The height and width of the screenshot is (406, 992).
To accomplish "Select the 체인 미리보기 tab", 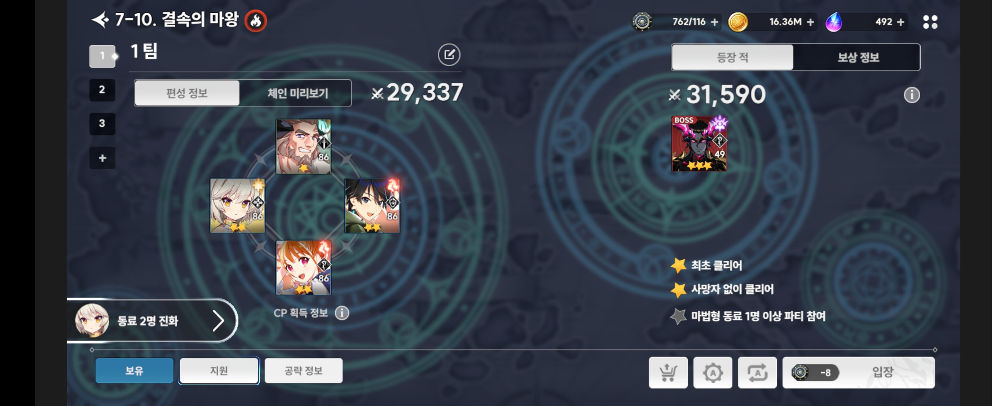I will (297, 93).
